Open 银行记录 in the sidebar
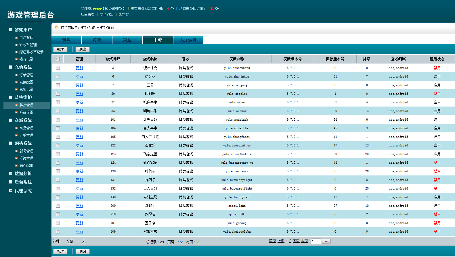Screen dimensions: 455x257 [x=26, y=59]
